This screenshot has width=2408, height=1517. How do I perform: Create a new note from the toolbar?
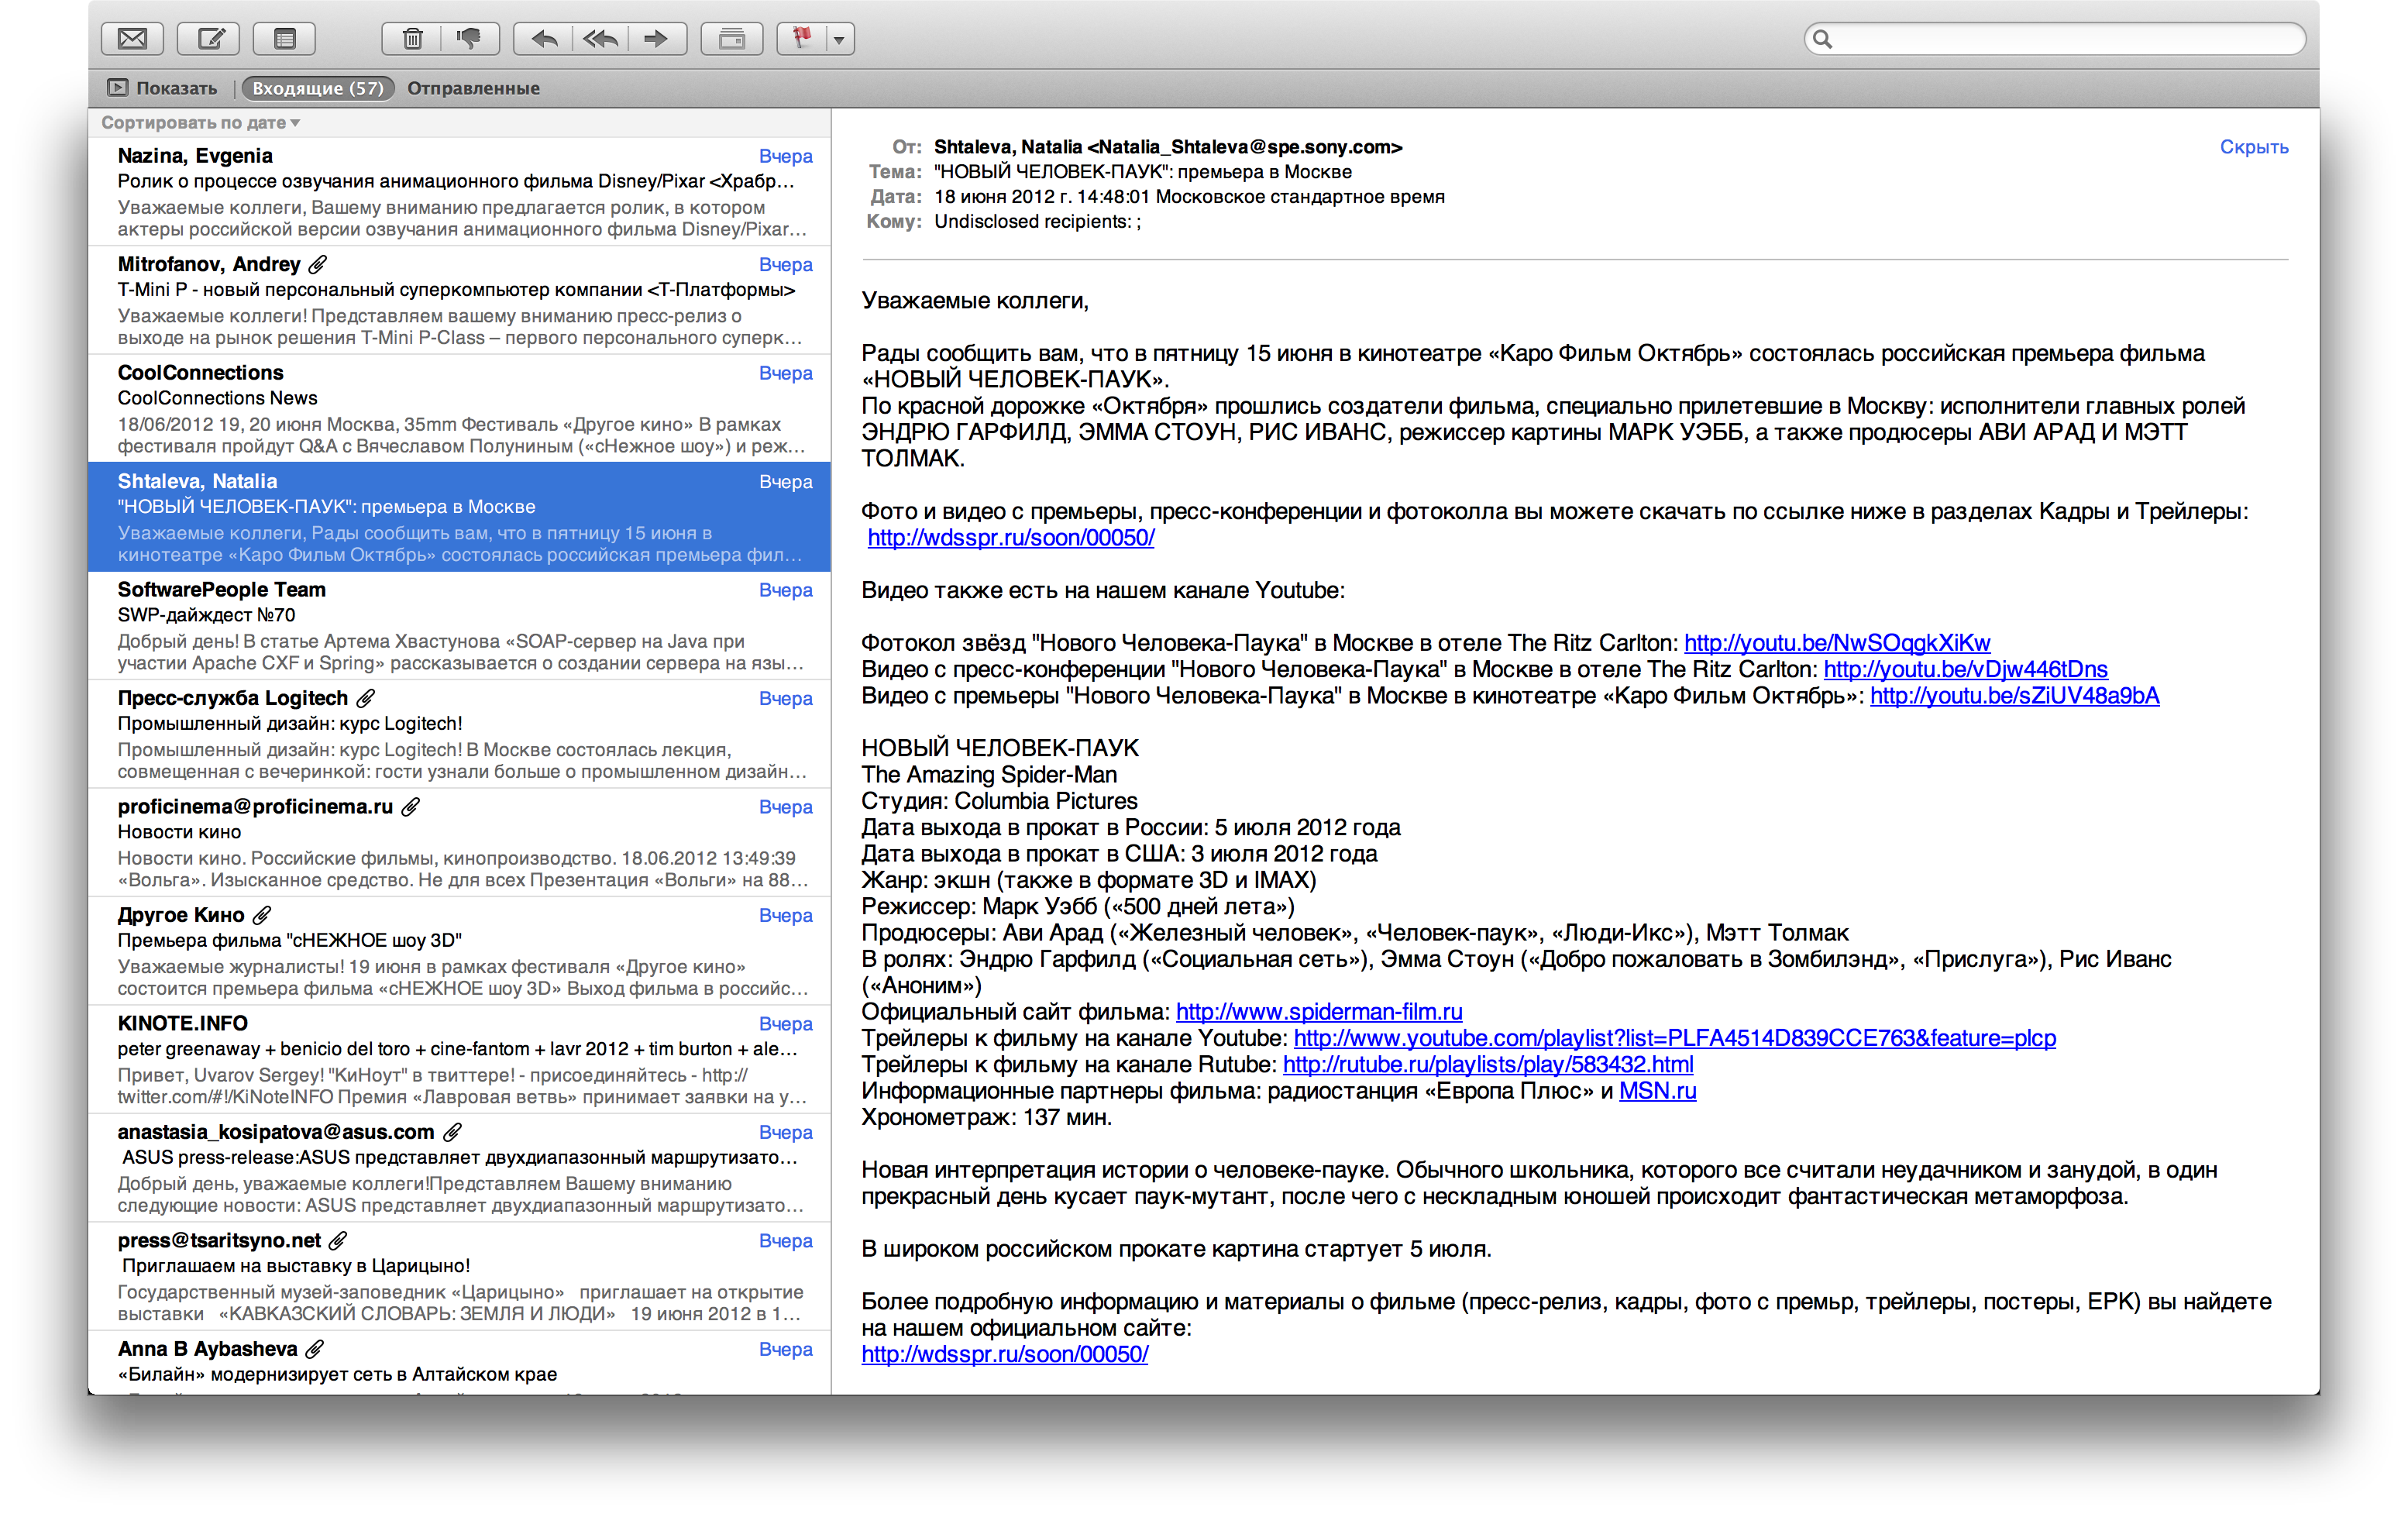tap(284, 39)
